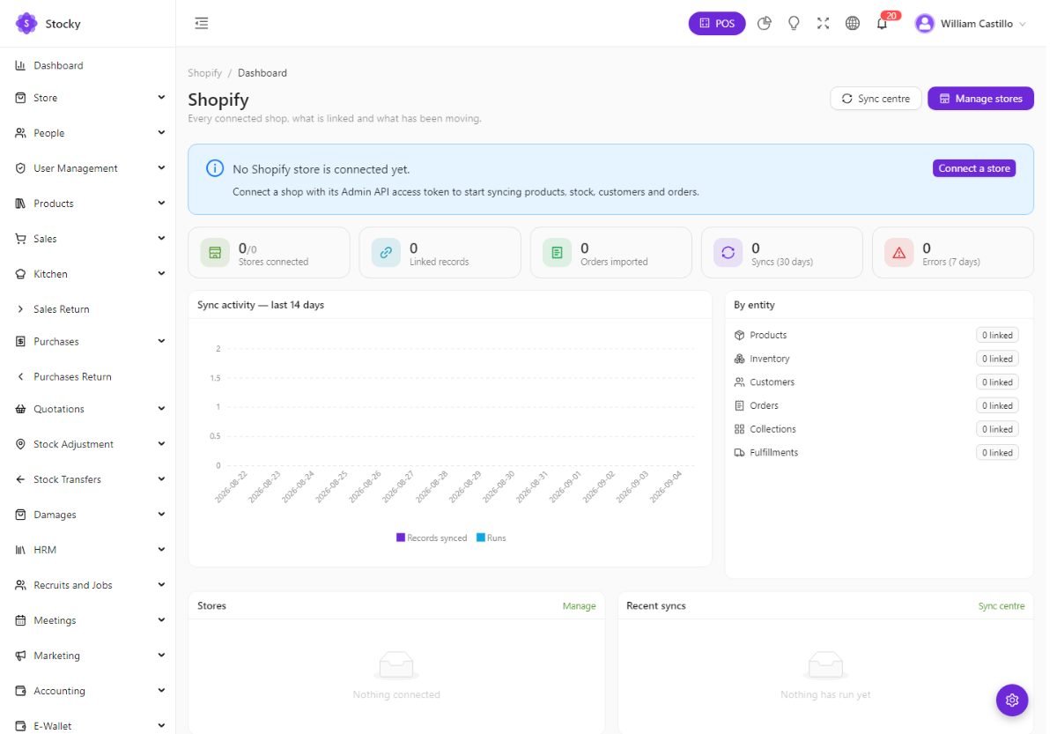1057x734 pixels.
Task: Click the Customers people icon in By entity
Action: 739,382
